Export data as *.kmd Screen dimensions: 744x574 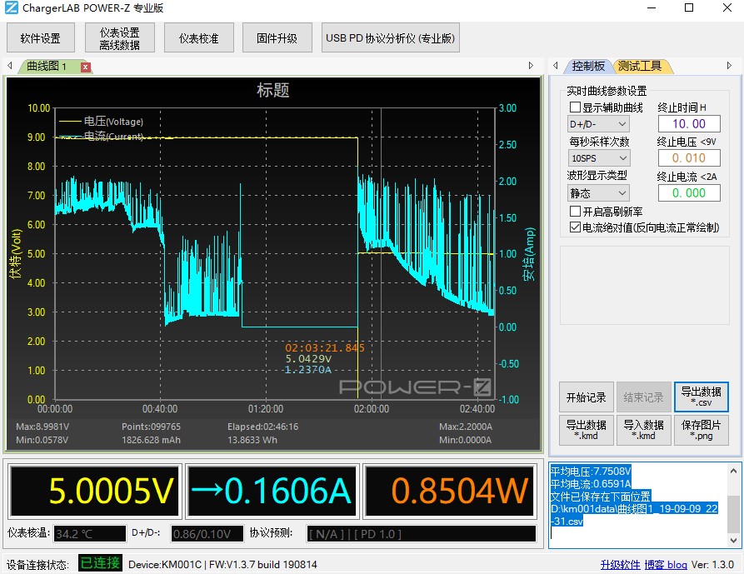pos(586,430)
